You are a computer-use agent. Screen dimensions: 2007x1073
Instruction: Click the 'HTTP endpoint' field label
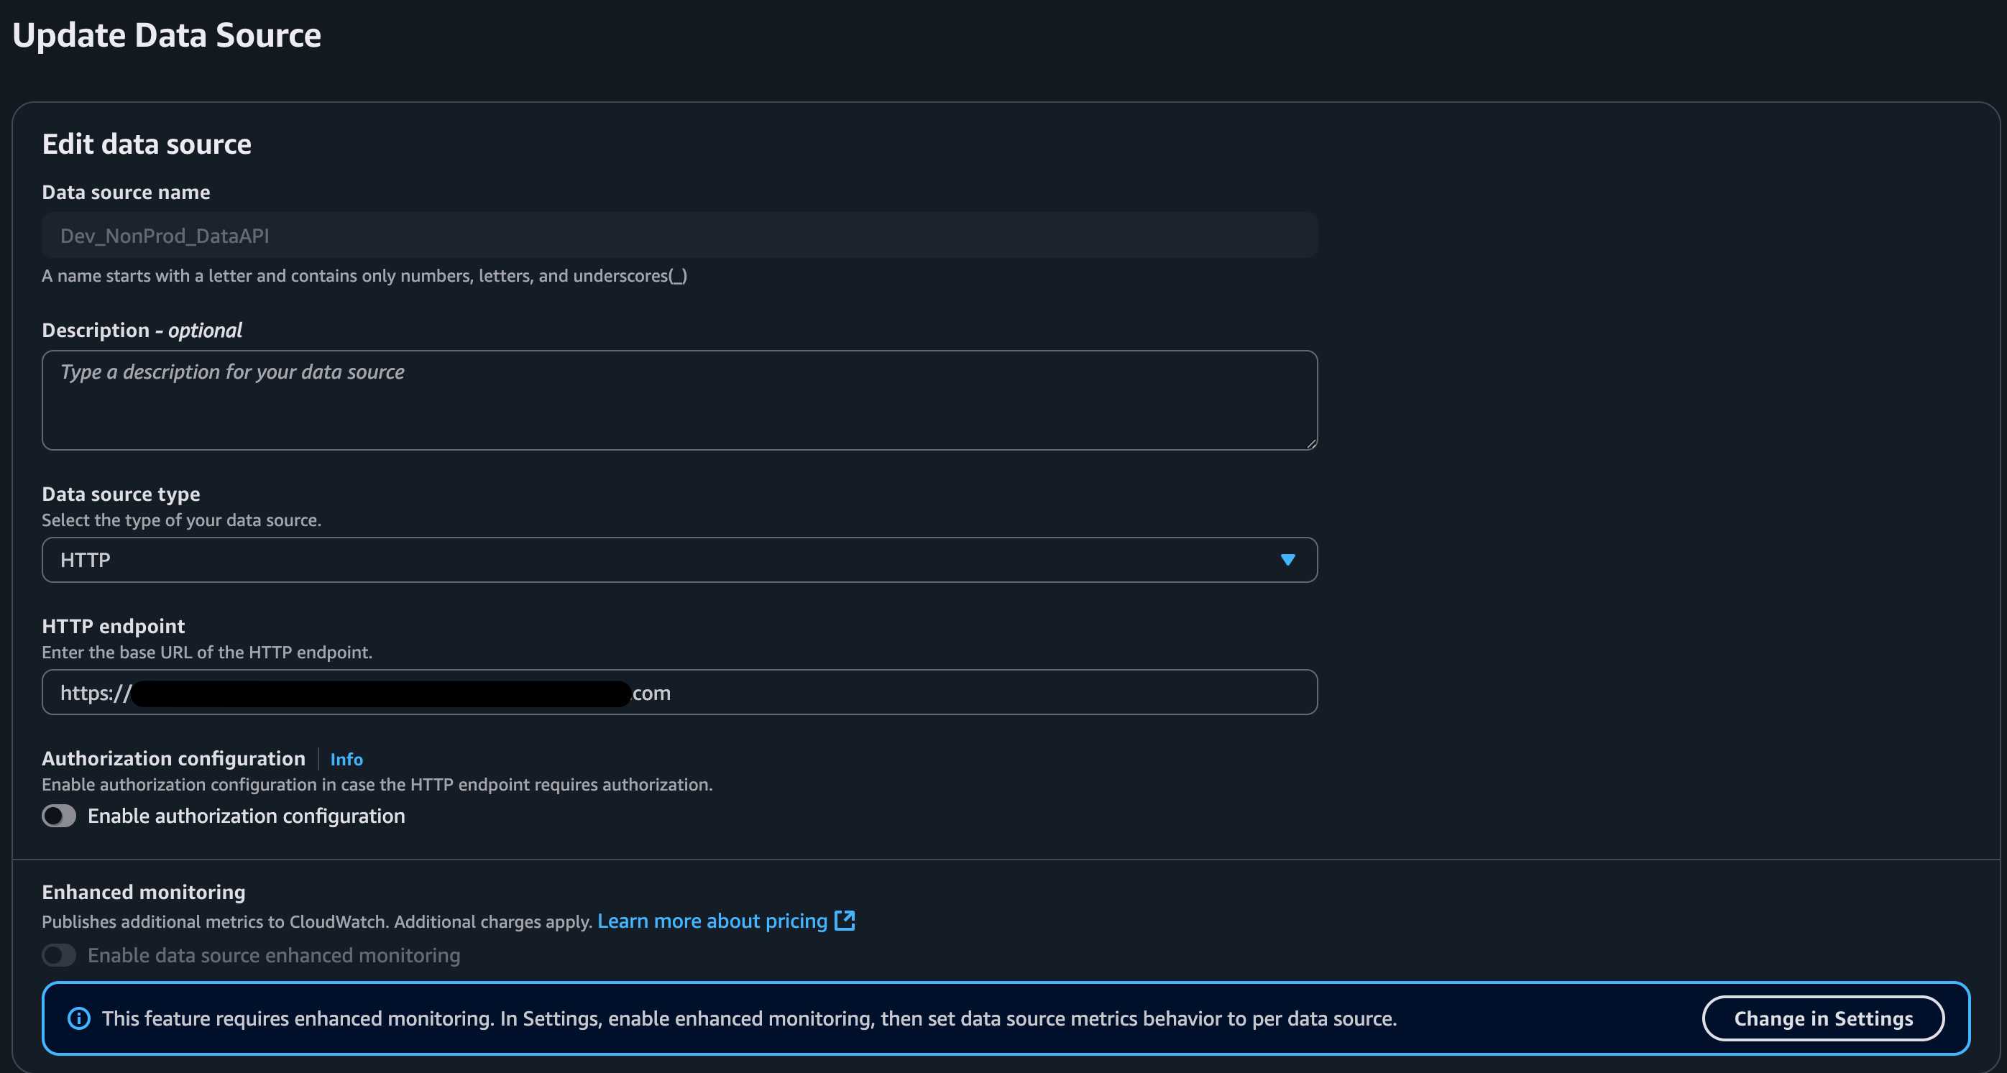pyautogui.click(x=113, y=627)
